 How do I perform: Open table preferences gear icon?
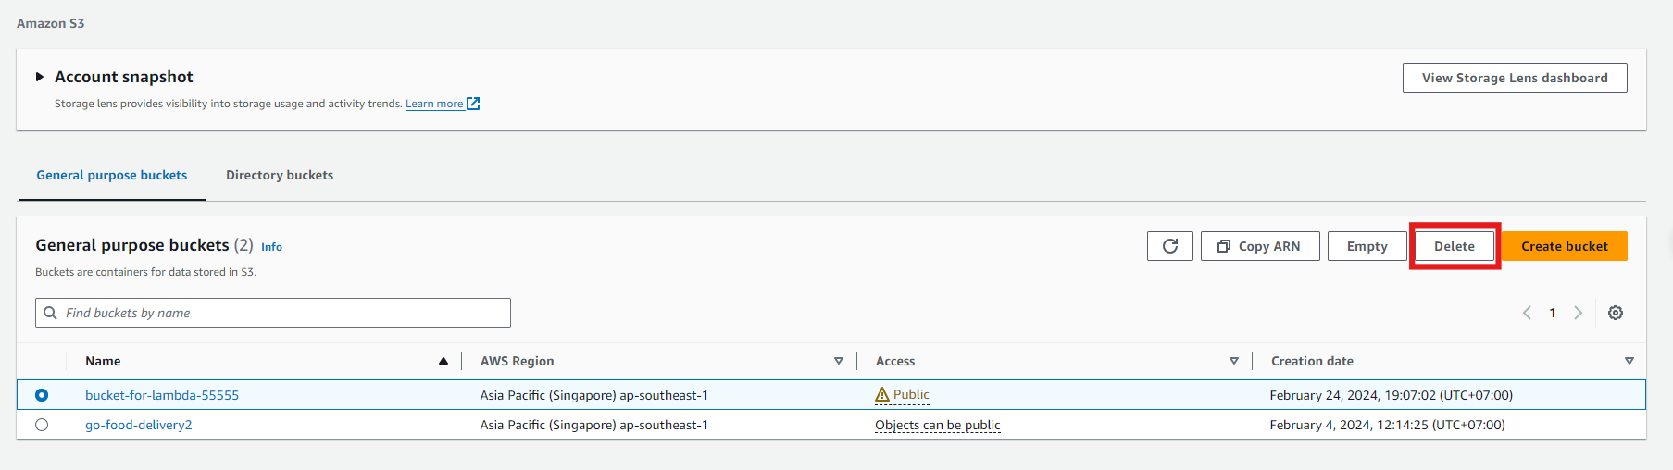coord(1616,313)
